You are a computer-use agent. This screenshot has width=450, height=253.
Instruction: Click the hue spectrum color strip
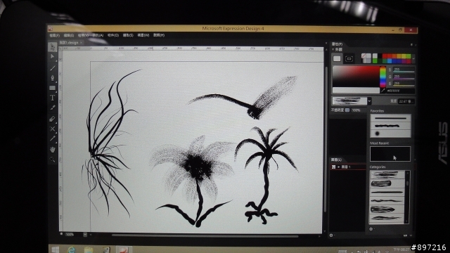382,77
